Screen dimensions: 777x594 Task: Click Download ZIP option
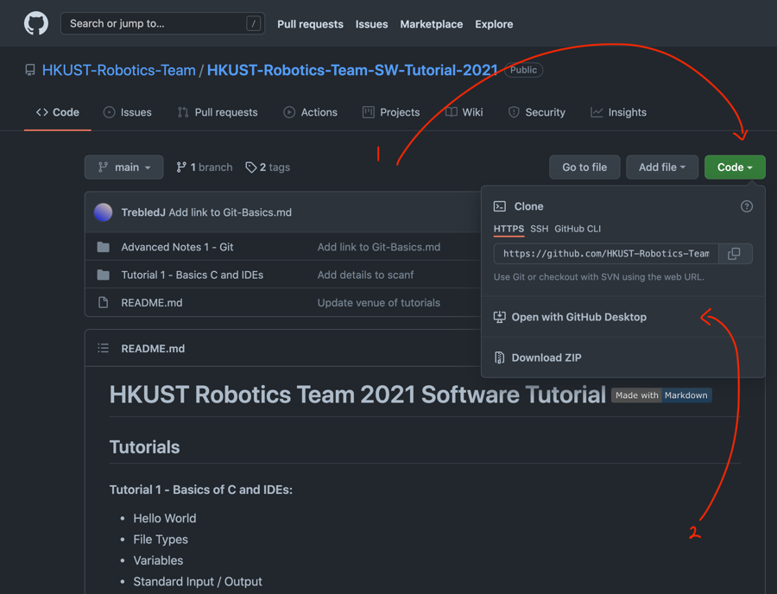(546, 357)
